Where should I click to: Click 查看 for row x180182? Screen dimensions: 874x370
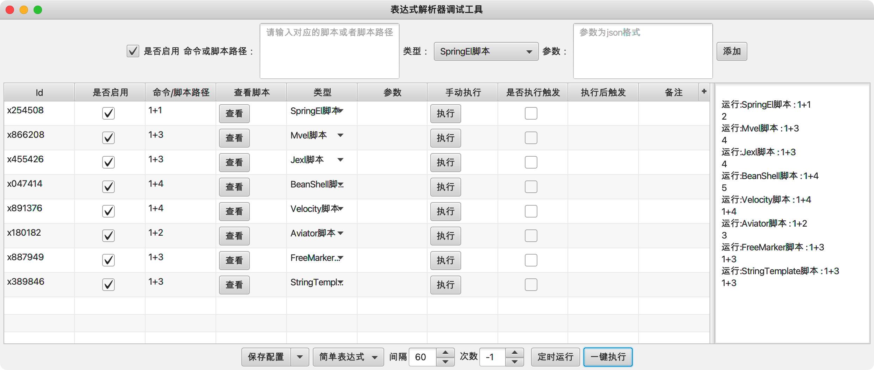pos(234,236)
